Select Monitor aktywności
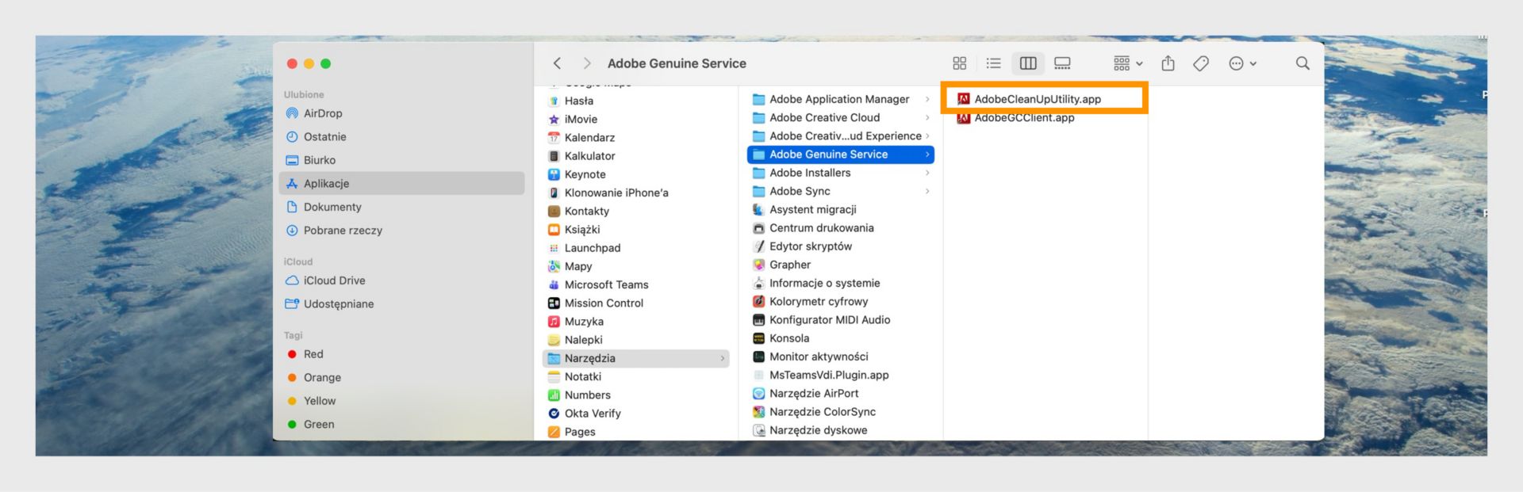The image size is (1523, 492). [841, 357]
